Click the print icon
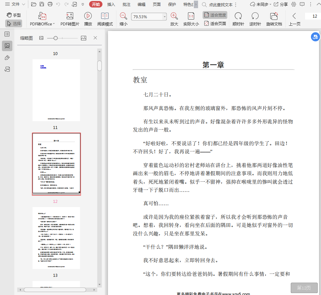 [x=50, y=4]
